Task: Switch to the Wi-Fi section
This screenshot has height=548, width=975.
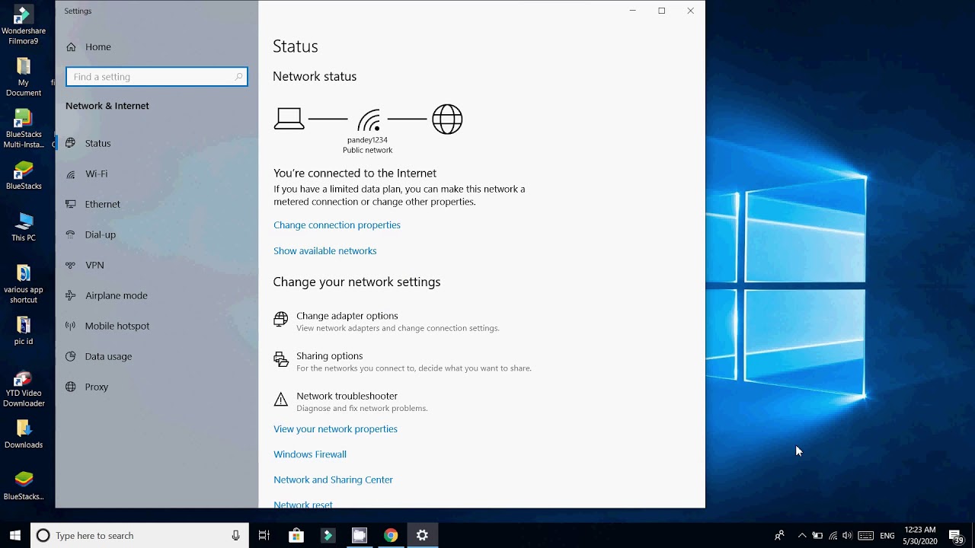Action: pyautogui.click(x=96, y=174)
